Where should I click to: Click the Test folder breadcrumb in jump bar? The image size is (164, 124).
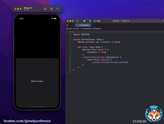pos(76,29)
